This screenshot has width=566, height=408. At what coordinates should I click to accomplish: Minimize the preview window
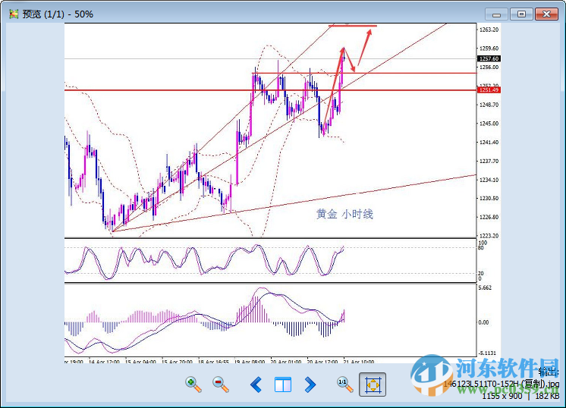pos(496,14)
